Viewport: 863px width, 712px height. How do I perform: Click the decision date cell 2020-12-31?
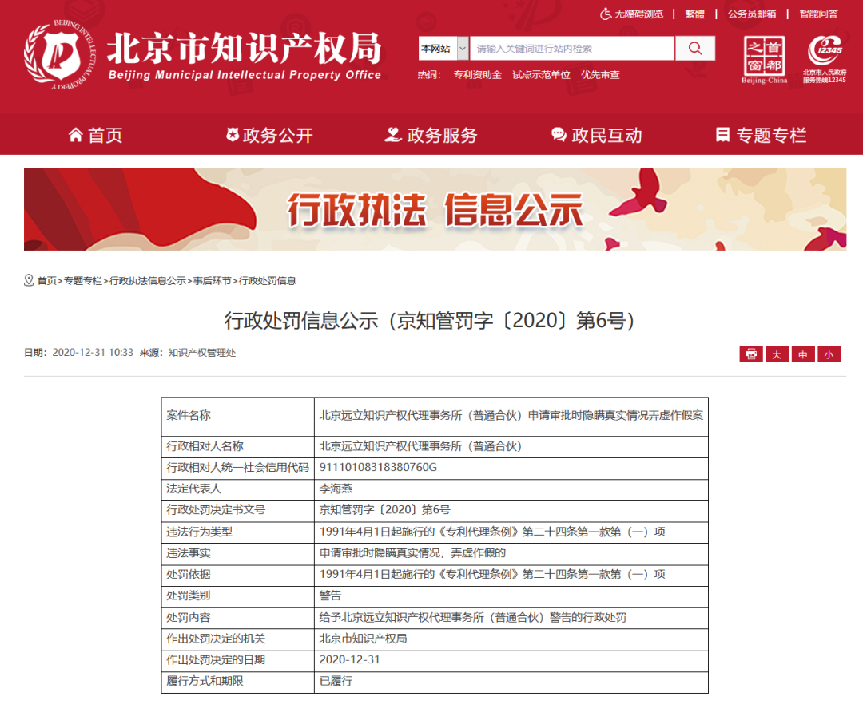[511, 660]
